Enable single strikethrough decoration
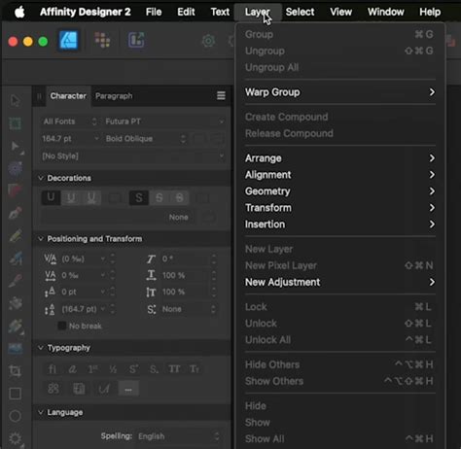The image size is (461, 449). pos(159,197)
